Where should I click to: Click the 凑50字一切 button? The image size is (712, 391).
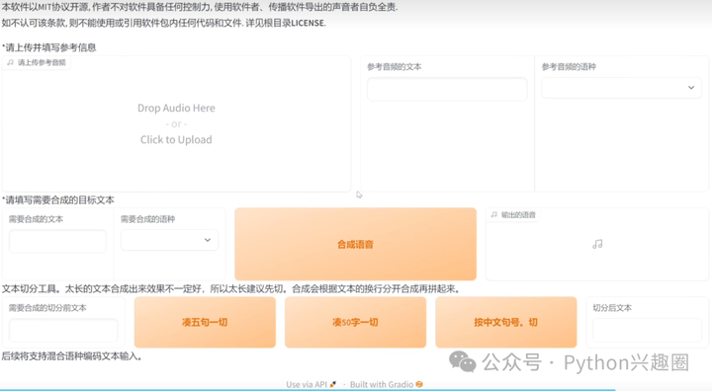[356, 322]
